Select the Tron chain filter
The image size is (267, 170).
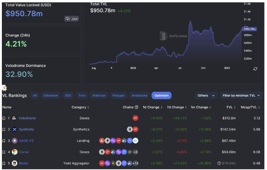pos(82,95)
